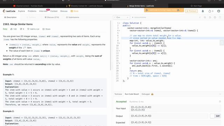Collapse the console panel chevron
Viewport: 224px width, 126px height.
click(x=220, y=94)
